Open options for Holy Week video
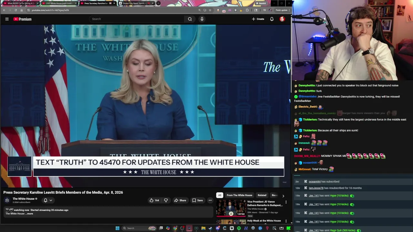Viewport: 413px width, 232px height. pyautogui.click(x=286, y=221)
